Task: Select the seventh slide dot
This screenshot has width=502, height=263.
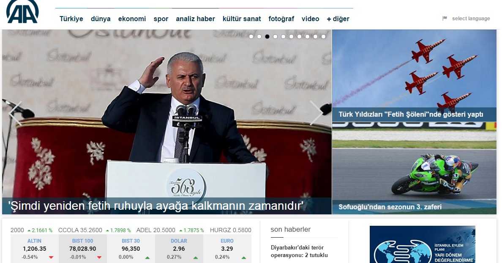Action: tap(299, 36)
